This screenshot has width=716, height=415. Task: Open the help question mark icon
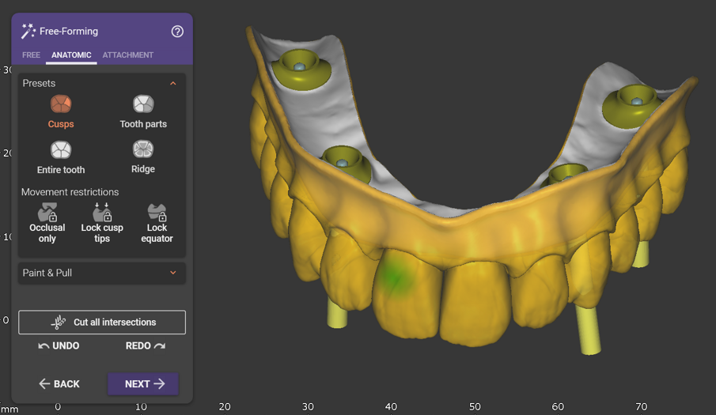pyautogui.click(x=177, y=32)
